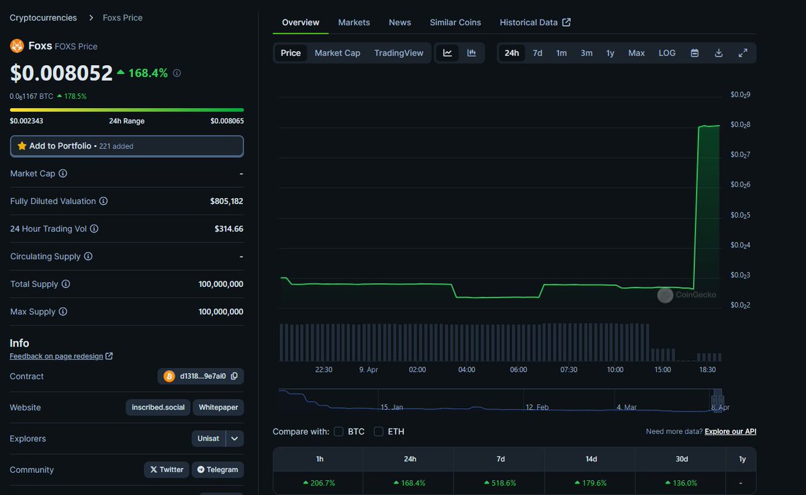This screenshot has width=806, height=495.
Task: Open external link icon beside Historical Data
Action: click(x=566, y=22)
